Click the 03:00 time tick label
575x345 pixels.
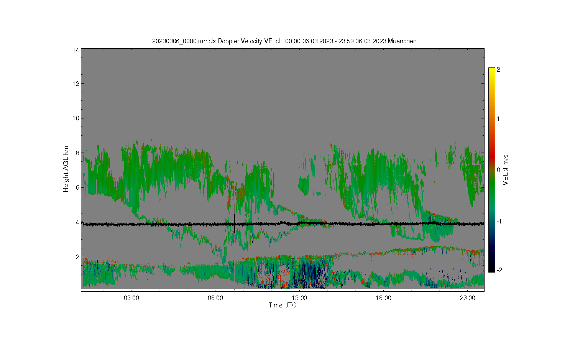click(131, 298)
